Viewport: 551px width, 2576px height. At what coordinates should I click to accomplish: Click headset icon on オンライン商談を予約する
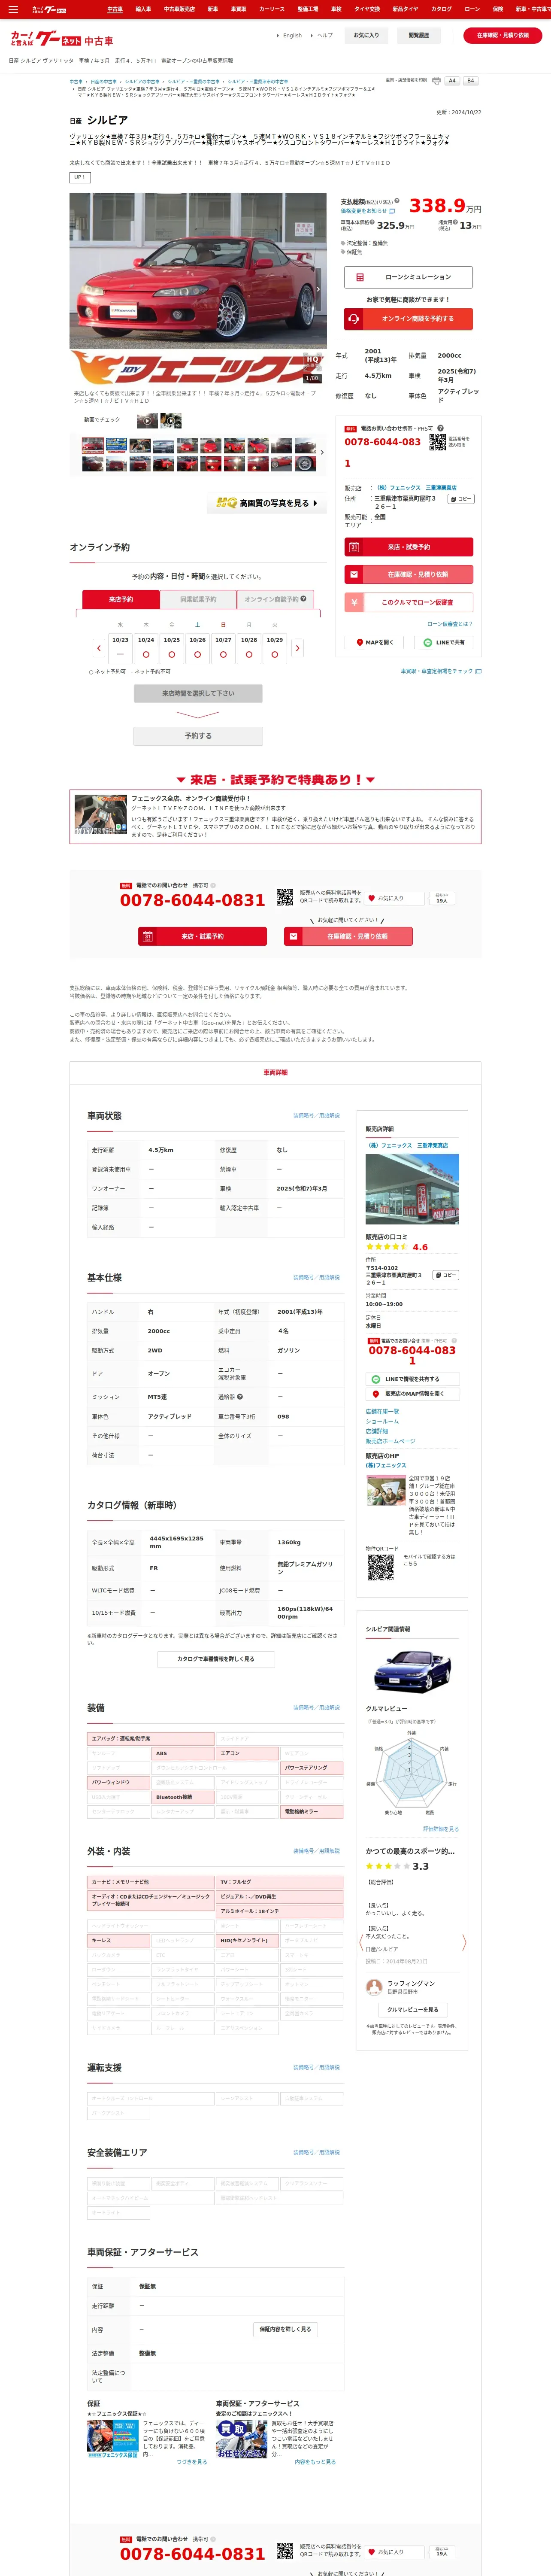click(x=353, y=319)
